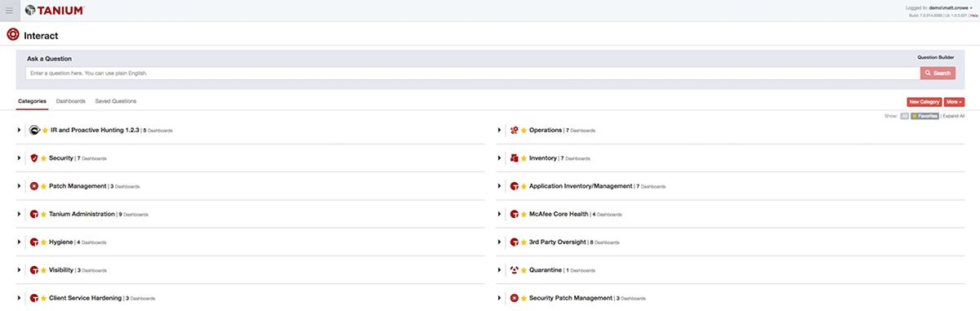This screenshot has height=311, width=980.
Task: Switch to the Dashboards tab
Action: click(70, 101)
